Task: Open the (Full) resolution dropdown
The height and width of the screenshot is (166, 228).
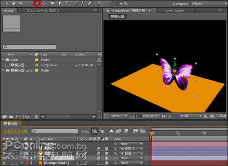Action: coord(191,116)
